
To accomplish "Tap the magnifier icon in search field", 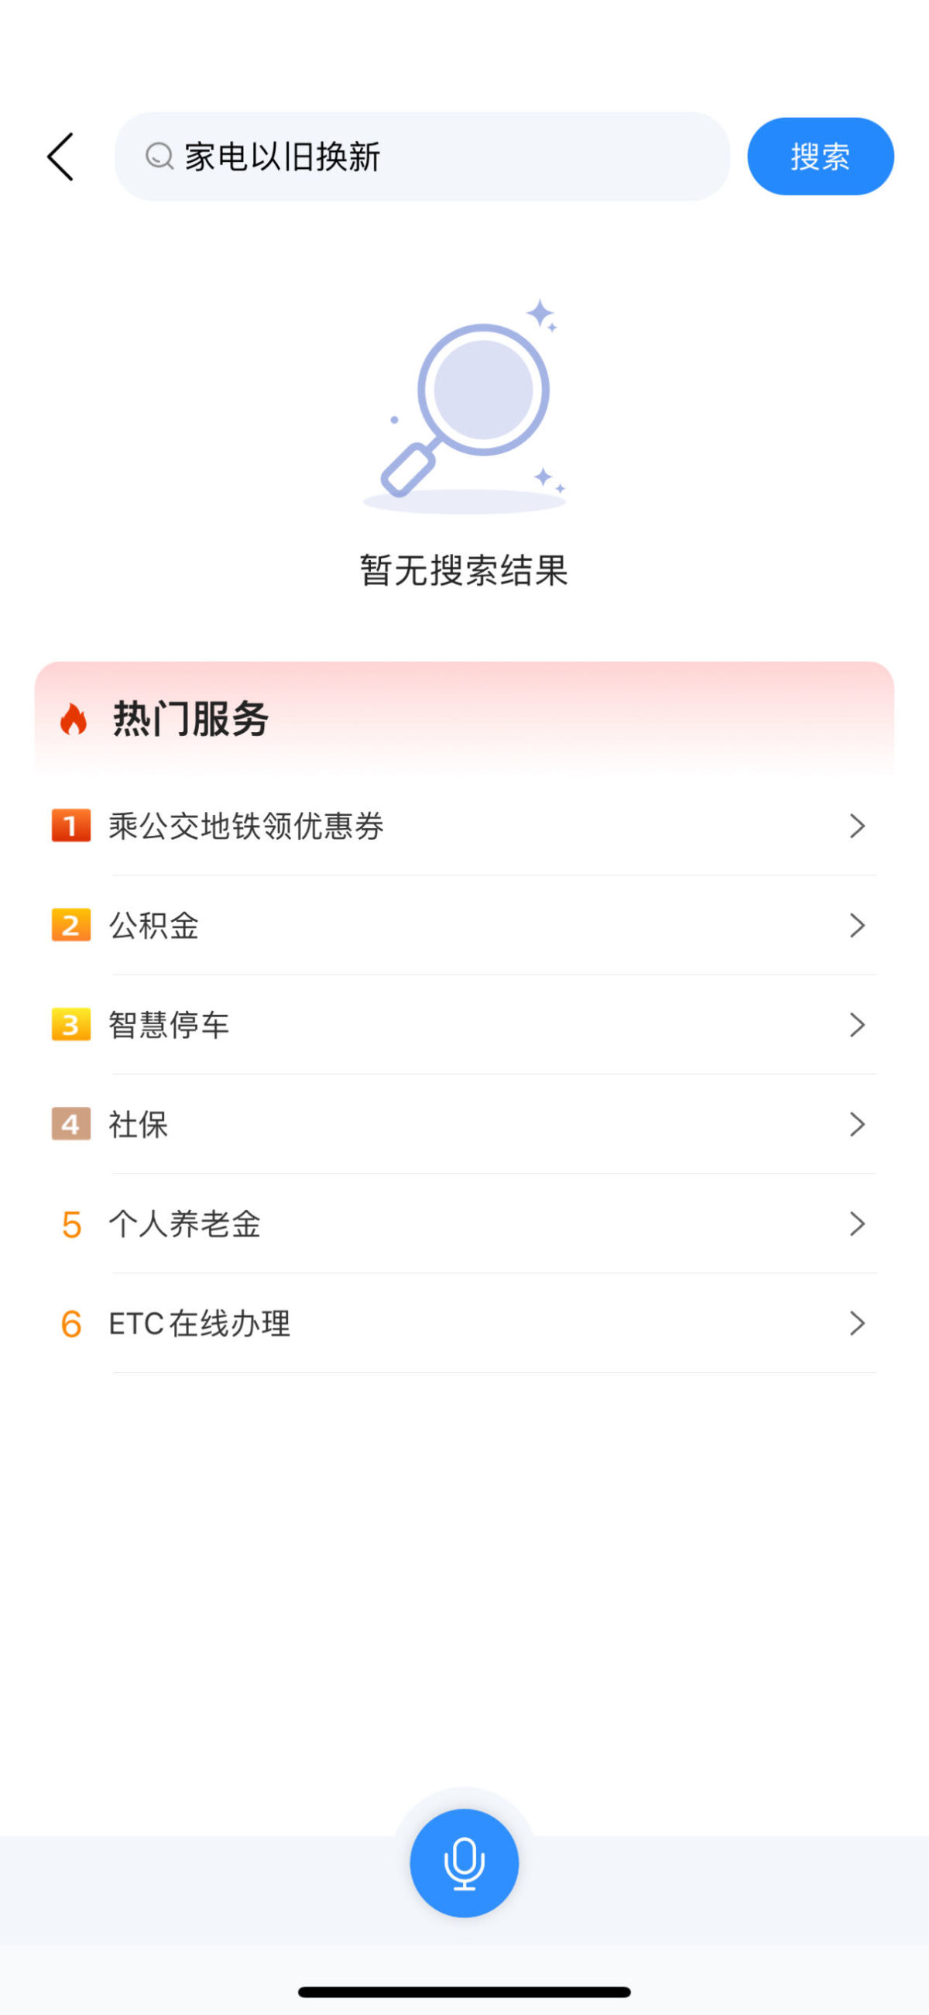I will coord(159,156).
